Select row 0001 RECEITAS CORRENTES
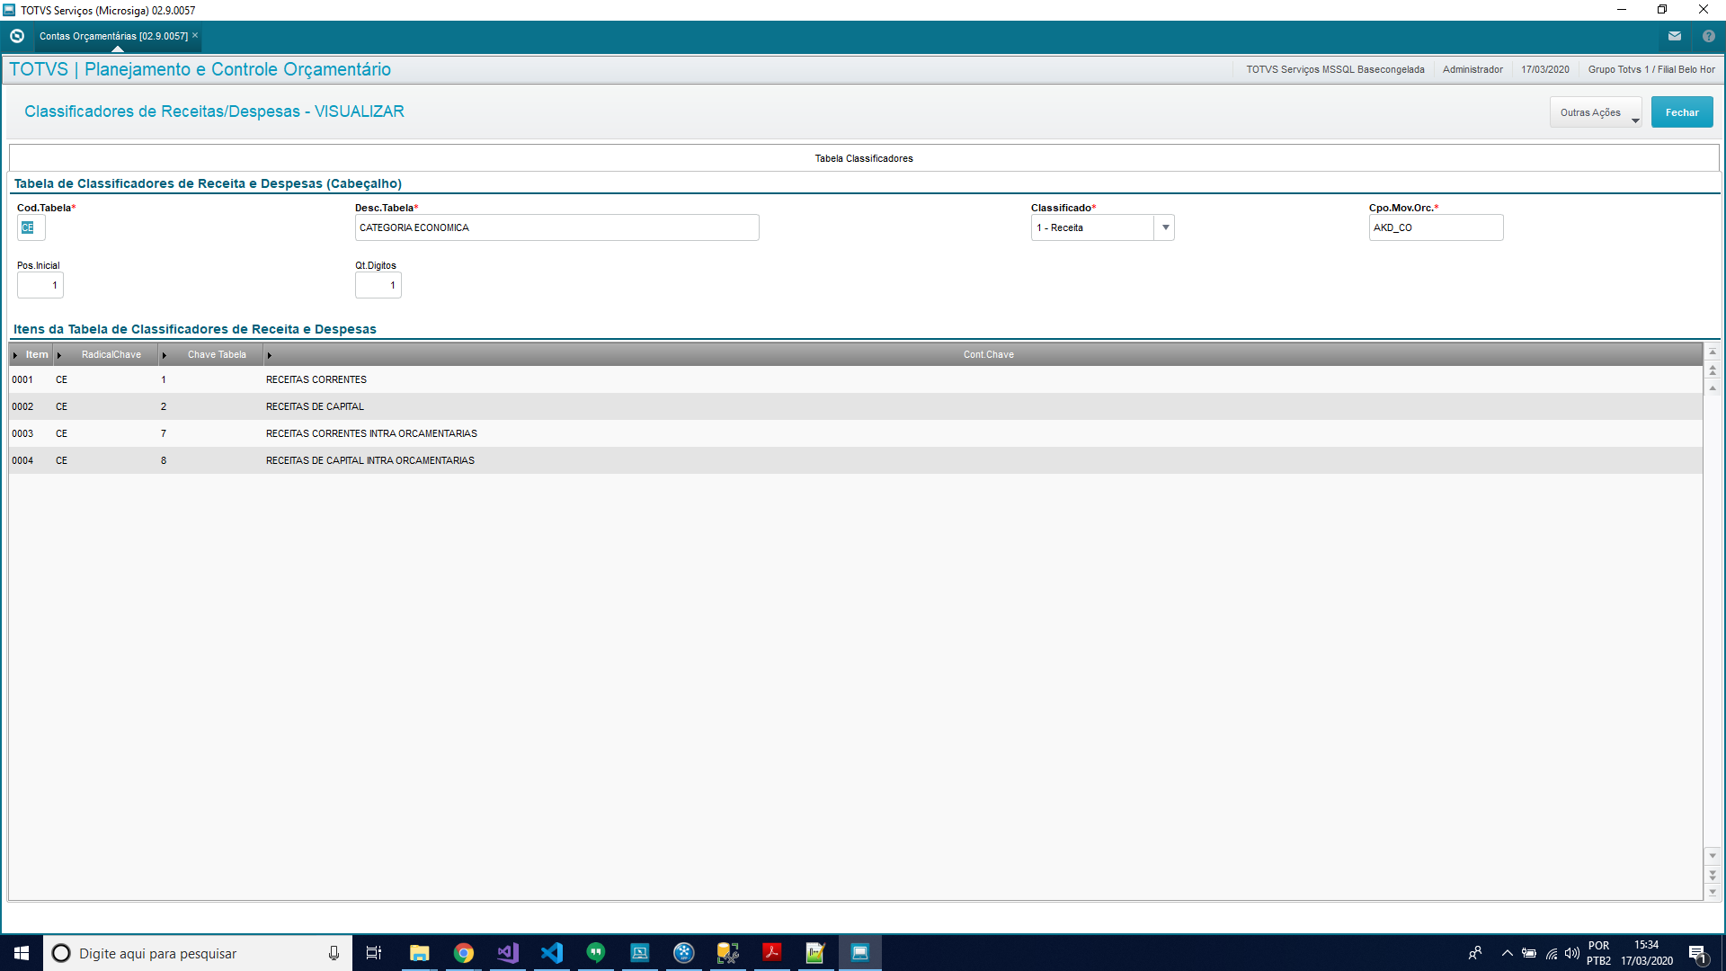 click(x=856, y=379)
